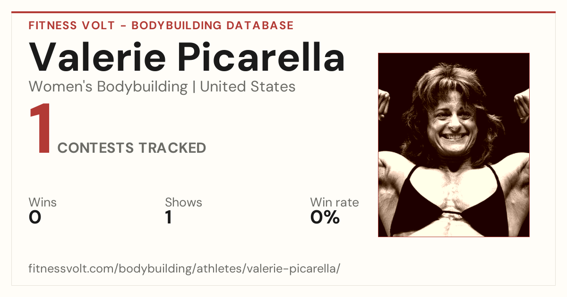The height and width of the screenshot is (297, 567).
Task: Select the Valerie Picarella name heading
Action: tap(187, 57)
